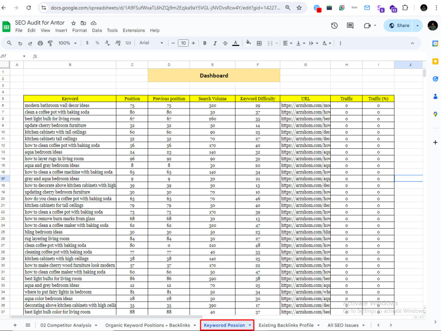Activate the paint format tool
The image size is (441, 331).
click(50, 43)
